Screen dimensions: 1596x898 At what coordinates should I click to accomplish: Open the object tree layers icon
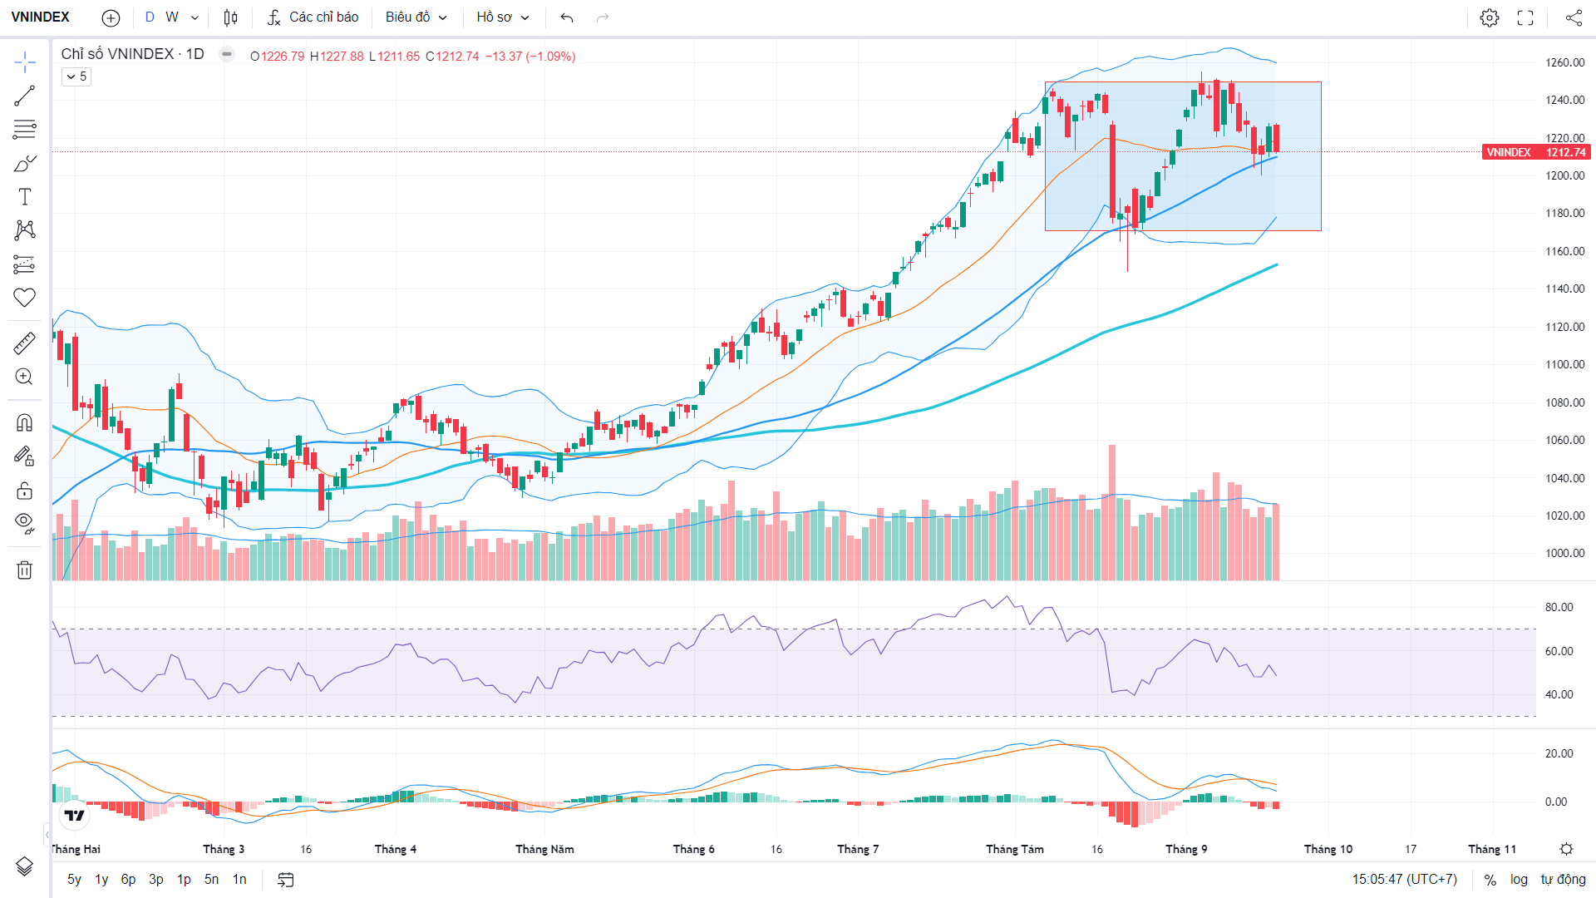pos(24,866)
